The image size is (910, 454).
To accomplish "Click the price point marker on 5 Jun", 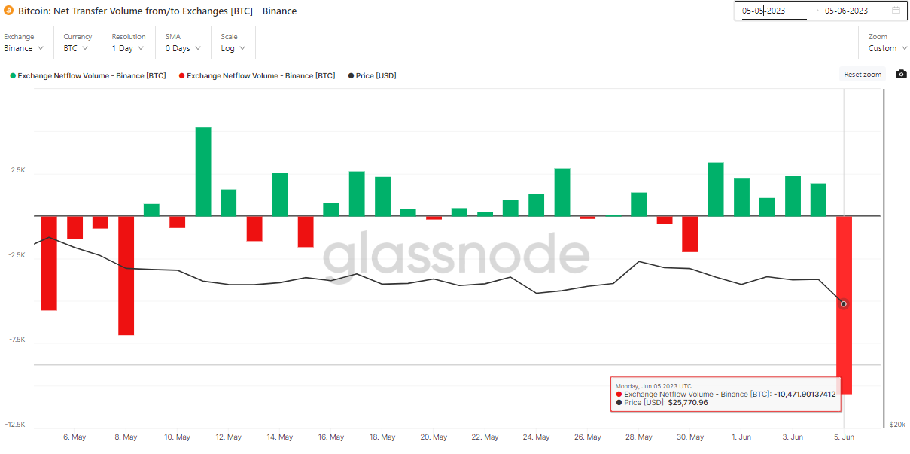I will tap(843, 304).
